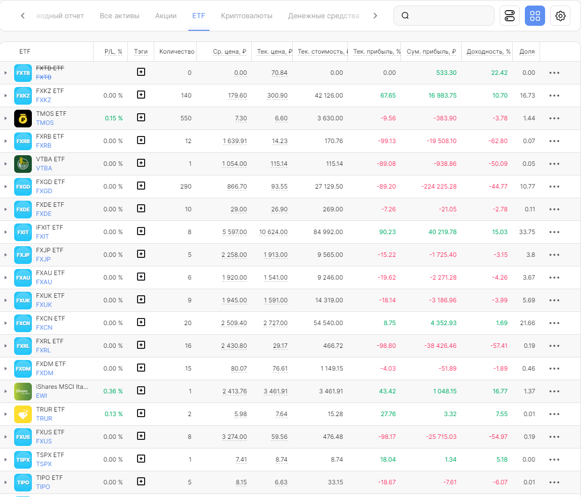Sort by the Доходность, % column header
This screenshot has height=497, width=581.
pos(488,52)
